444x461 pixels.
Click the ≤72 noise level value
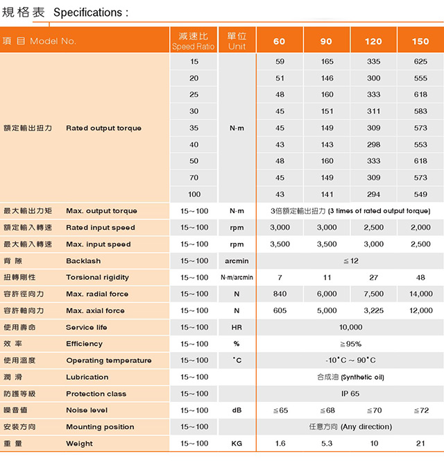click(x=421, y=410)
